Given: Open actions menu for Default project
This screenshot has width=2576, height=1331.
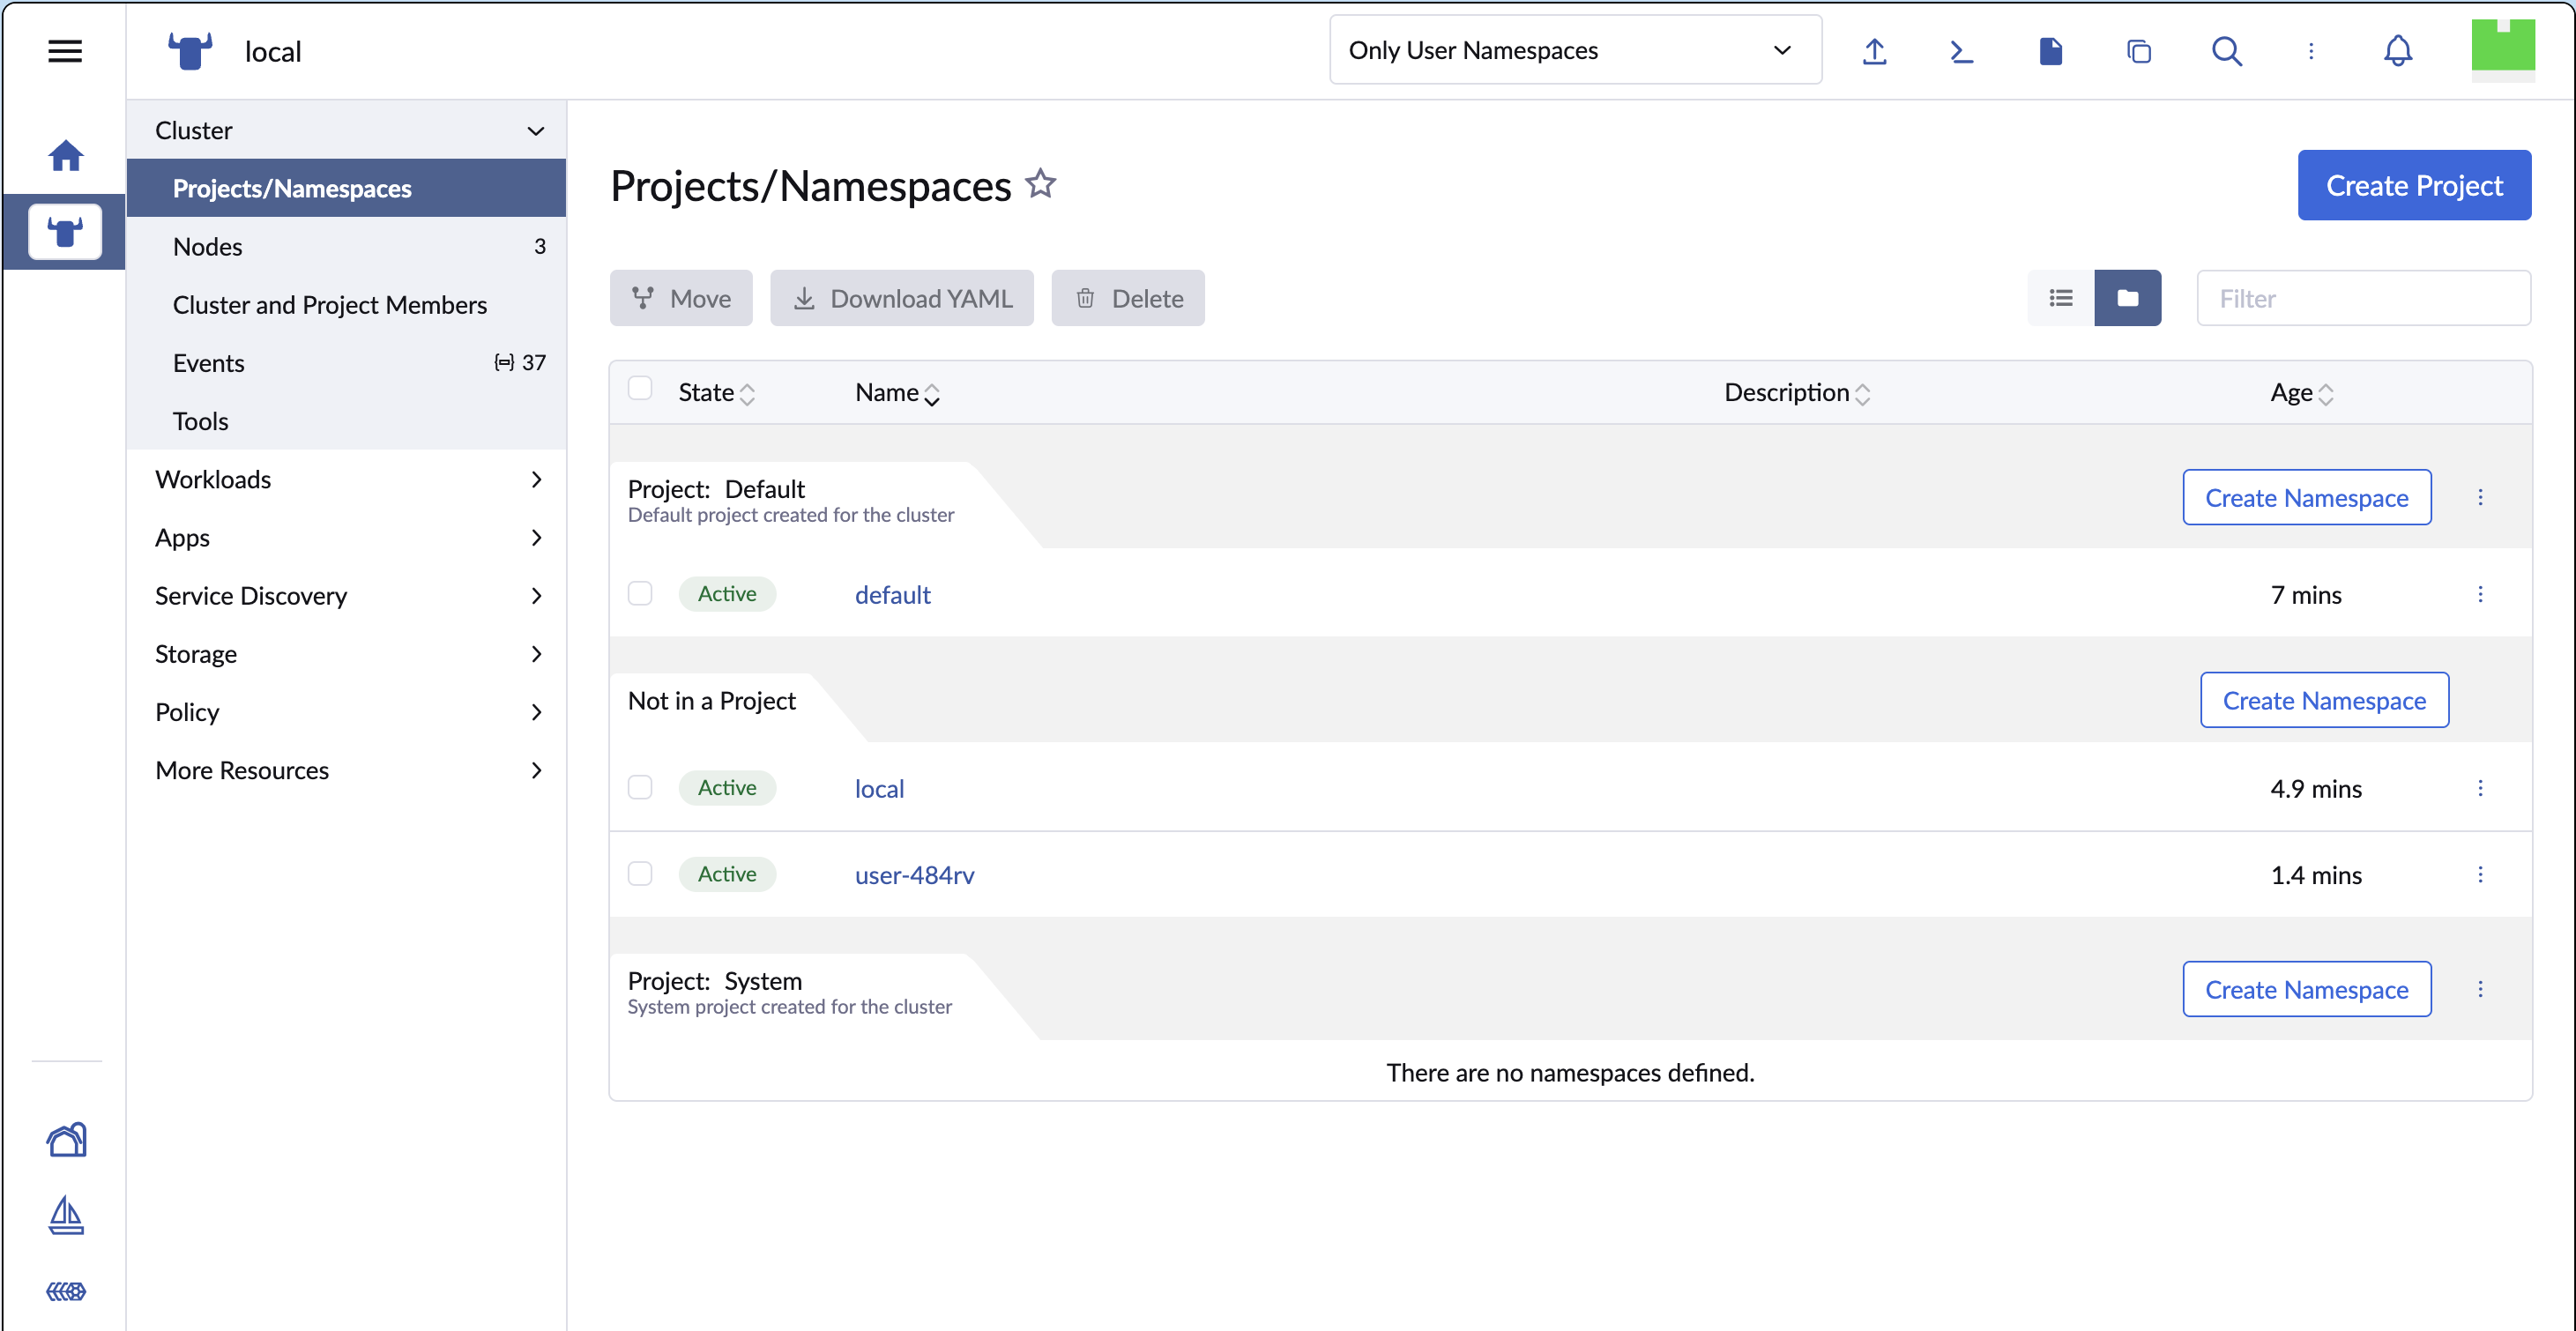Looking at the screenshot, I should point(2480,498).
